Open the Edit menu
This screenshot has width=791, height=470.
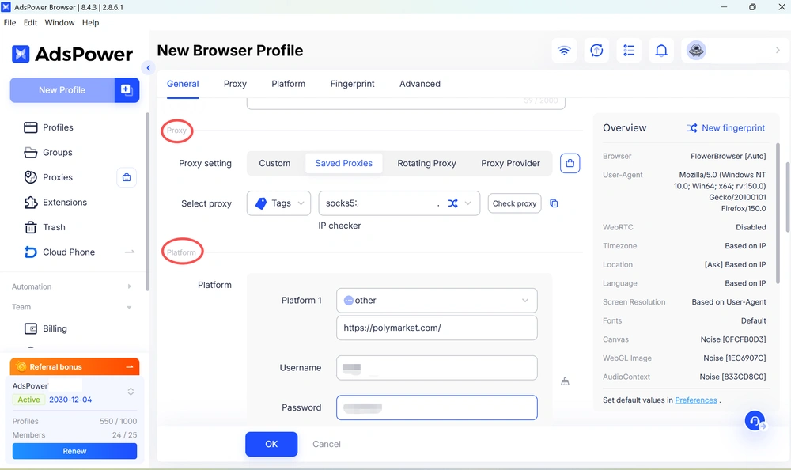pos(30,22)
